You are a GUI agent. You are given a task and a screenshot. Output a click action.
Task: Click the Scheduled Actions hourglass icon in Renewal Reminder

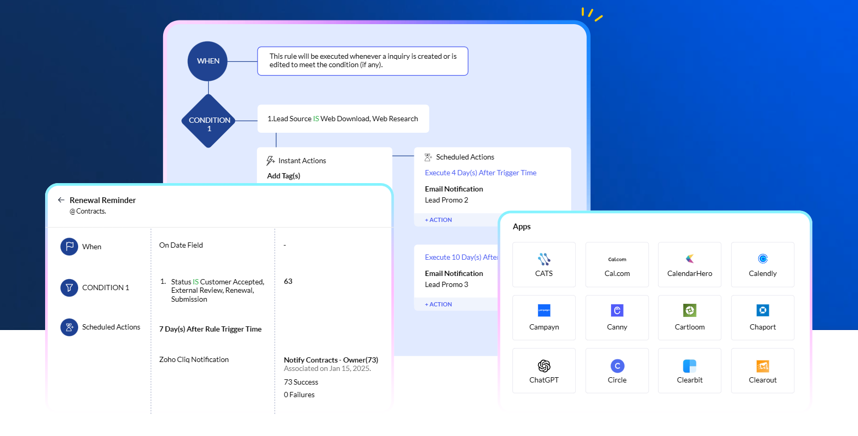pos(69,327)
